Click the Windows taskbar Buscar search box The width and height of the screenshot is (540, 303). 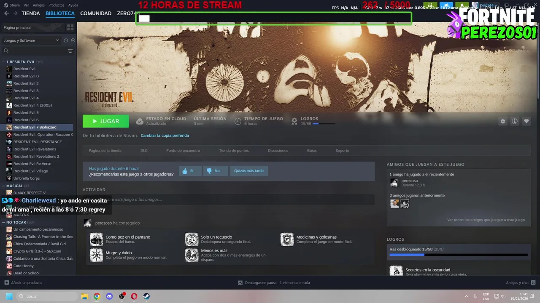click(x=47, y=296)
